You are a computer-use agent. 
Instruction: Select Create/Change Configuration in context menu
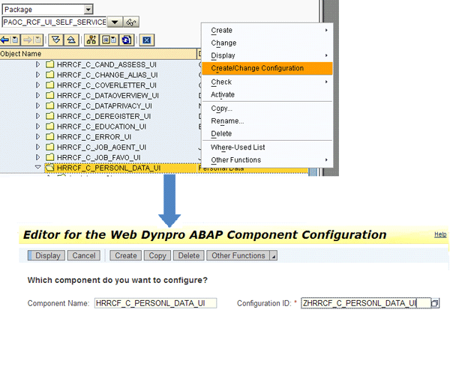(x=257, y=68)
